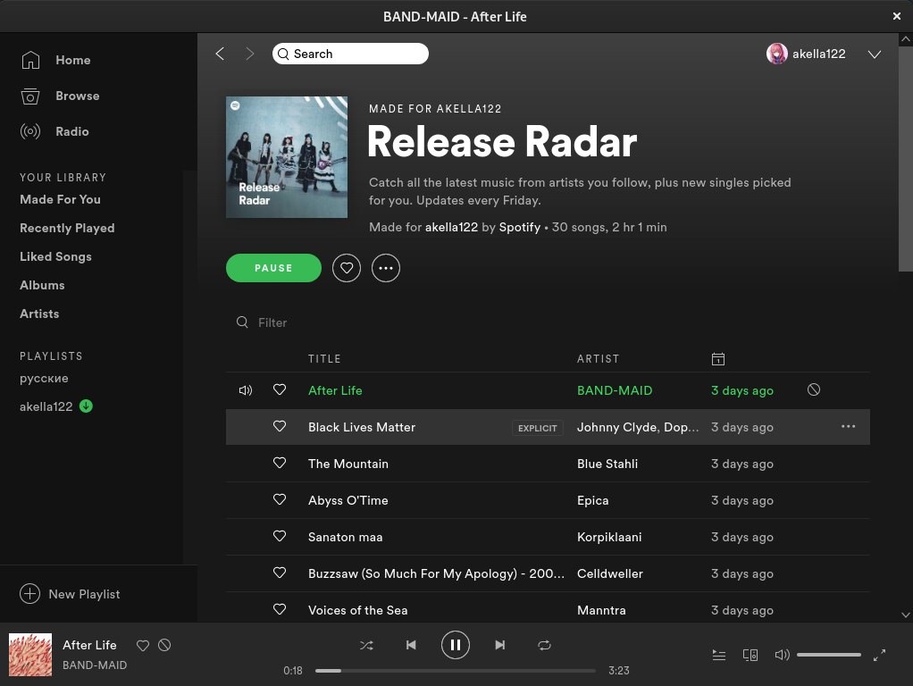Like Voices of the Sea track
Image resolution: width=913 pixels, height=686 pixels.
[x=280, y=610]
